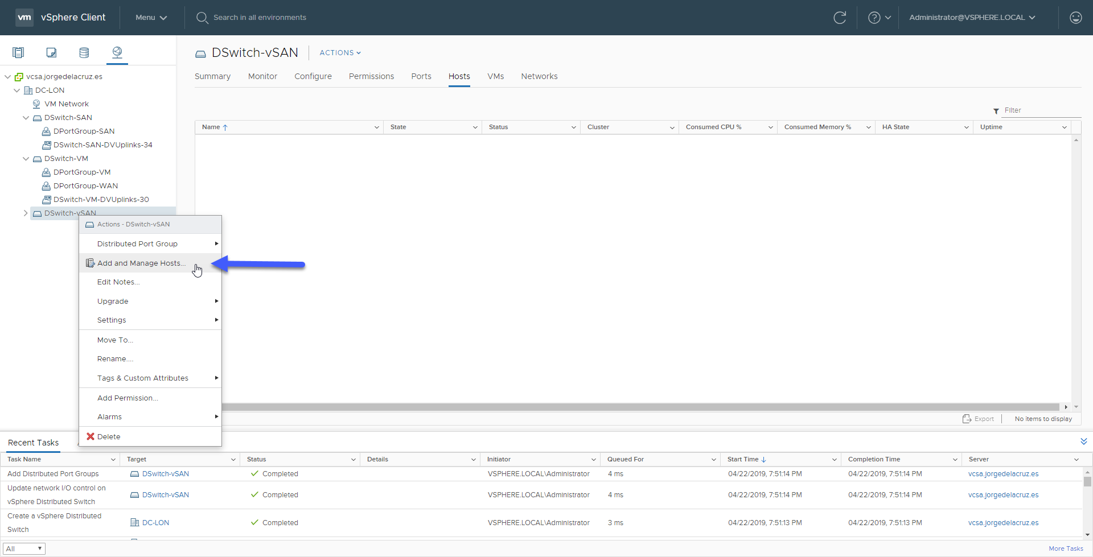Viewport: 1093px width, 557px height.
Task: Click the red Delete X icon
Action: click(x=90, y=436)
